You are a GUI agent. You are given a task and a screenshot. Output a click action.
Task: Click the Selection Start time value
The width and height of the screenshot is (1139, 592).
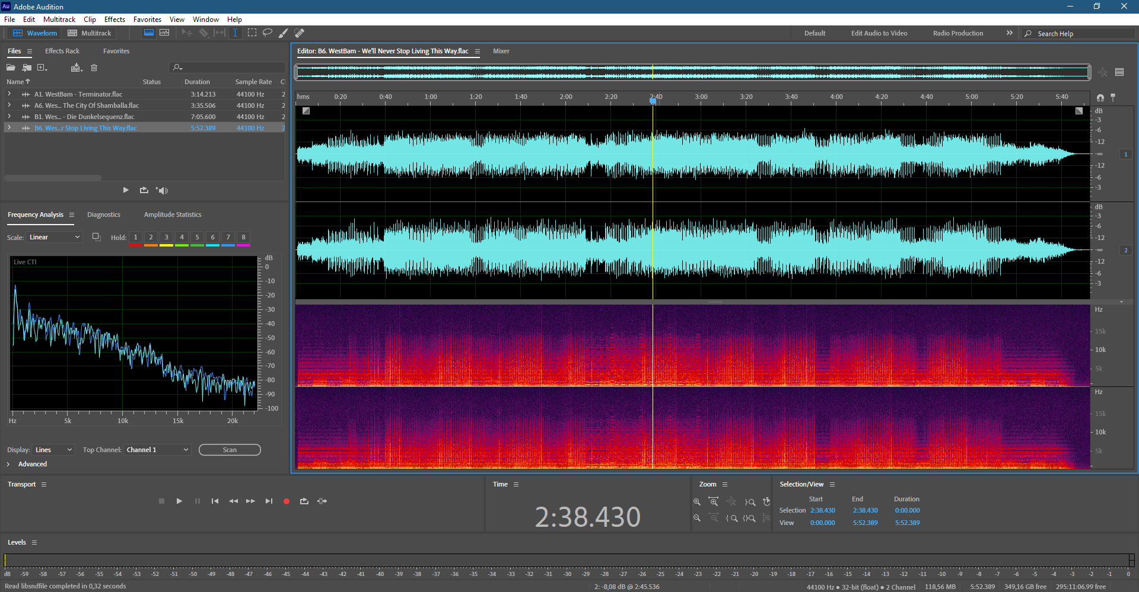coord(823,510)
